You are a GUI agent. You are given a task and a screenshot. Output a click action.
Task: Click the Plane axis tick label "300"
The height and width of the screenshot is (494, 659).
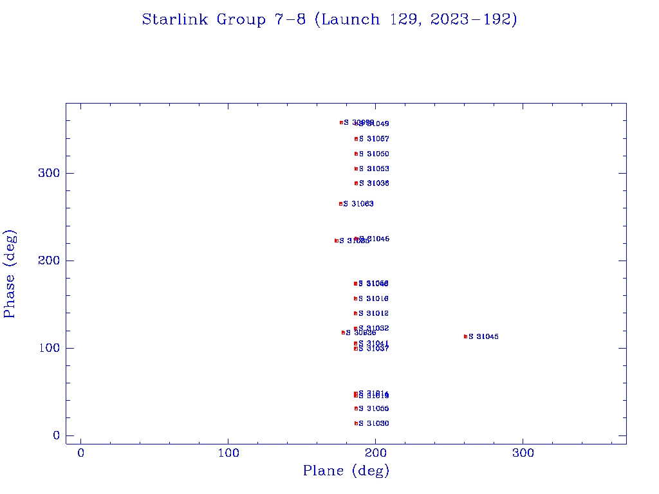click(x=523, y=453)
